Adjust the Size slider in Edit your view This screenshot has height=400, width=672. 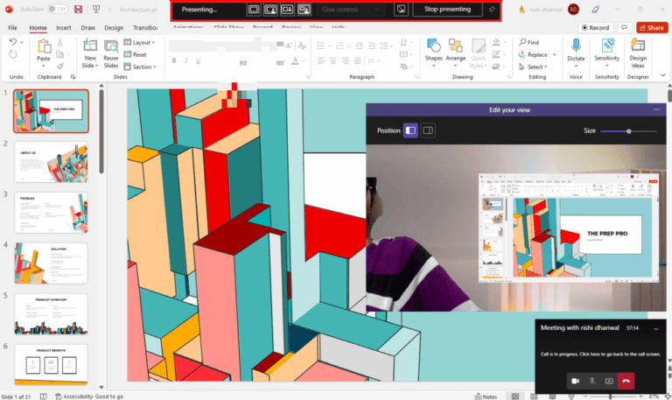(x=628, y=131)
